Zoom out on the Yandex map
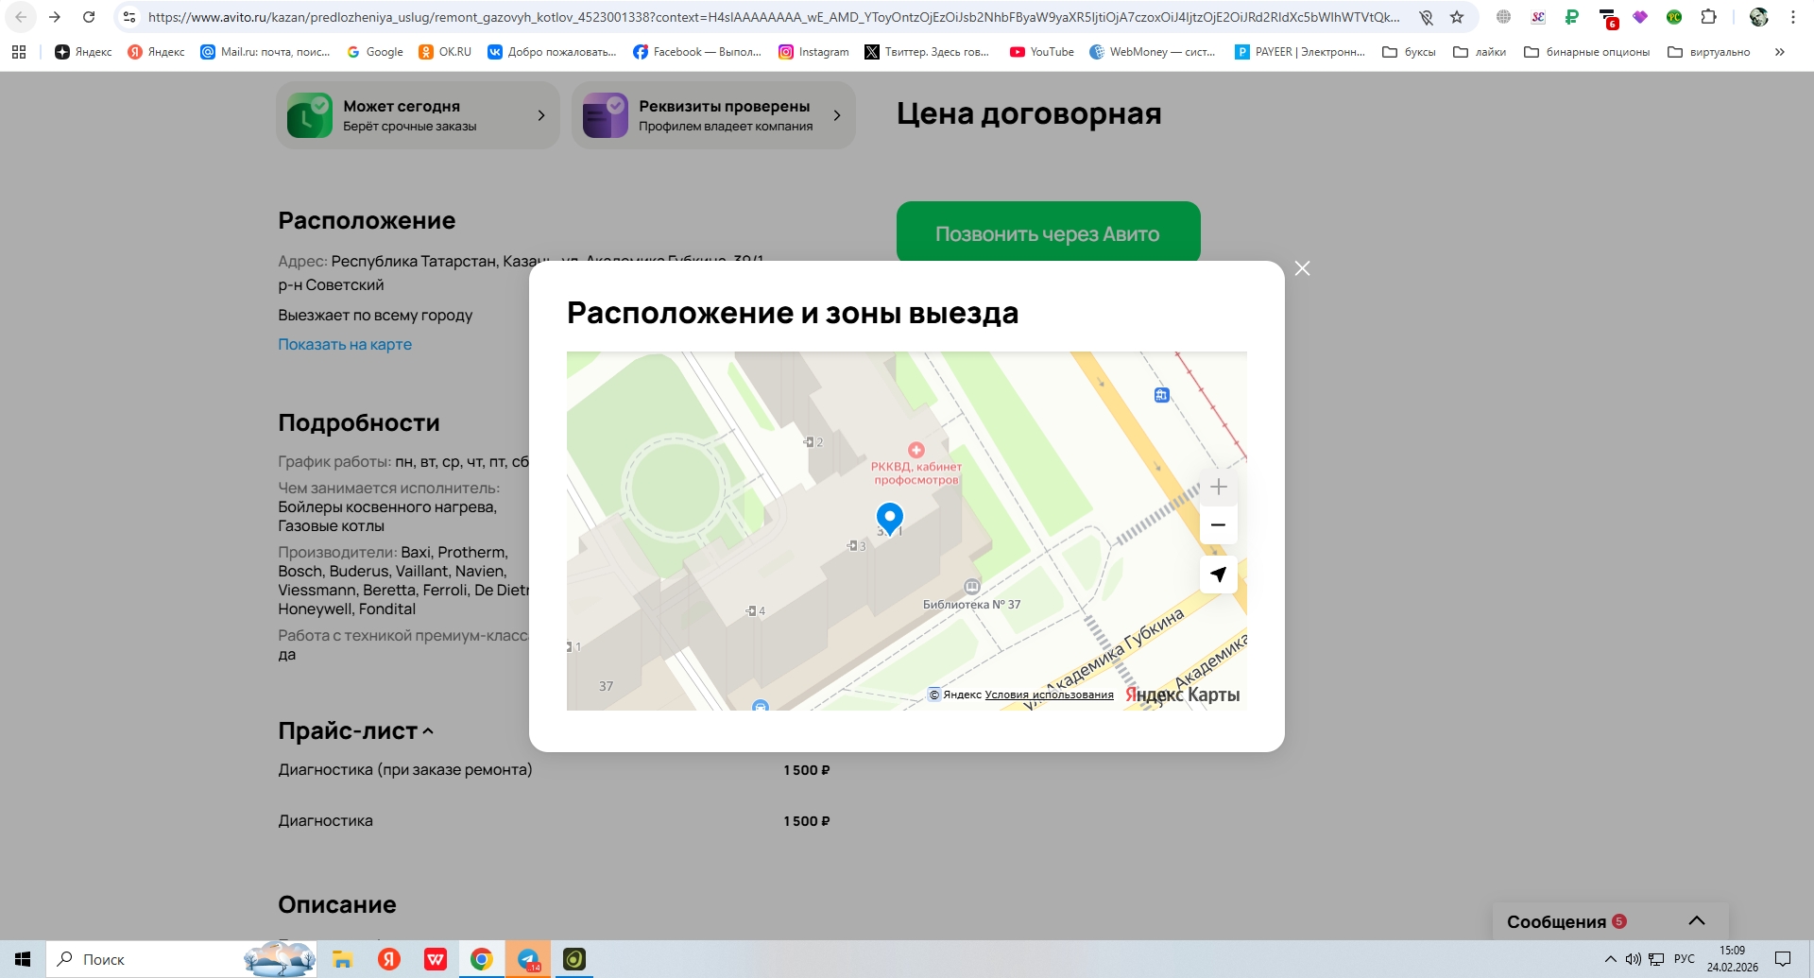The width and height of the screenshot is (1814, 978). 1218,525
